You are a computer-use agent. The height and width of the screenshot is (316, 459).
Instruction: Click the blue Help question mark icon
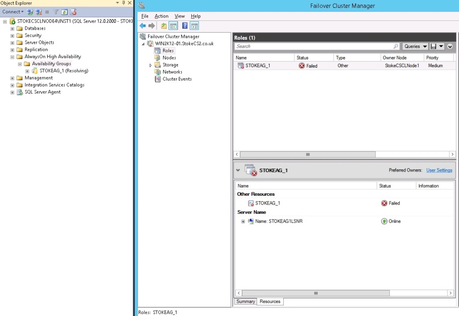(185, 26)
